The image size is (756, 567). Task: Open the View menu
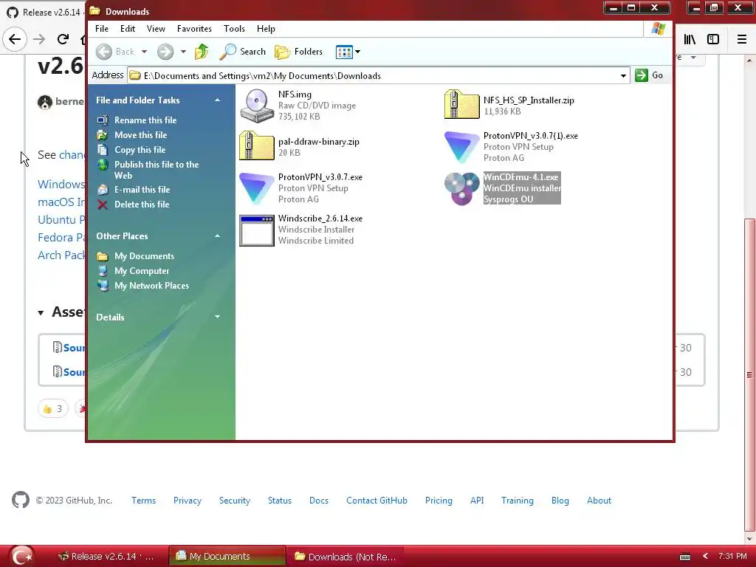pyautogui.click(x=156, y=29)
